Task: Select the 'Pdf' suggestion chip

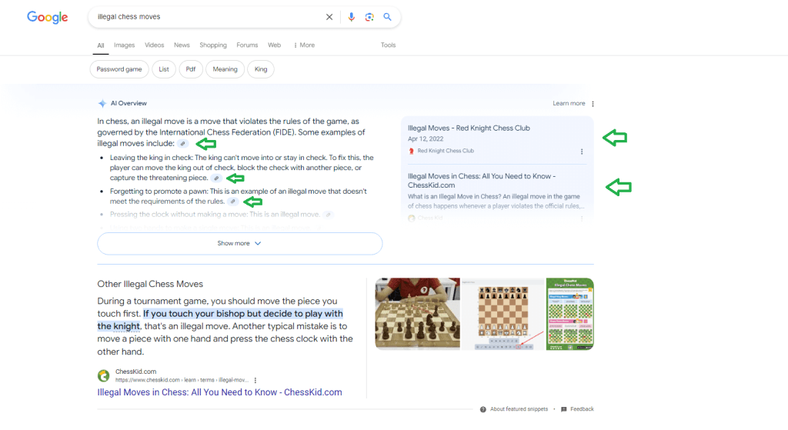Action: tap(191, 69)
